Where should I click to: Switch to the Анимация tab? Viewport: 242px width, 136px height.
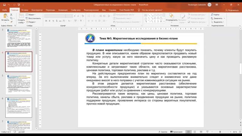(x=63, y=10)
